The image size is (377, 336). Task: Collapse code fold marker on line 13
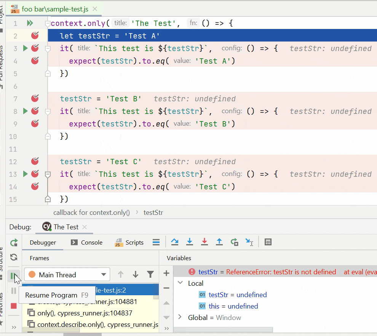(x=48, y=174)
